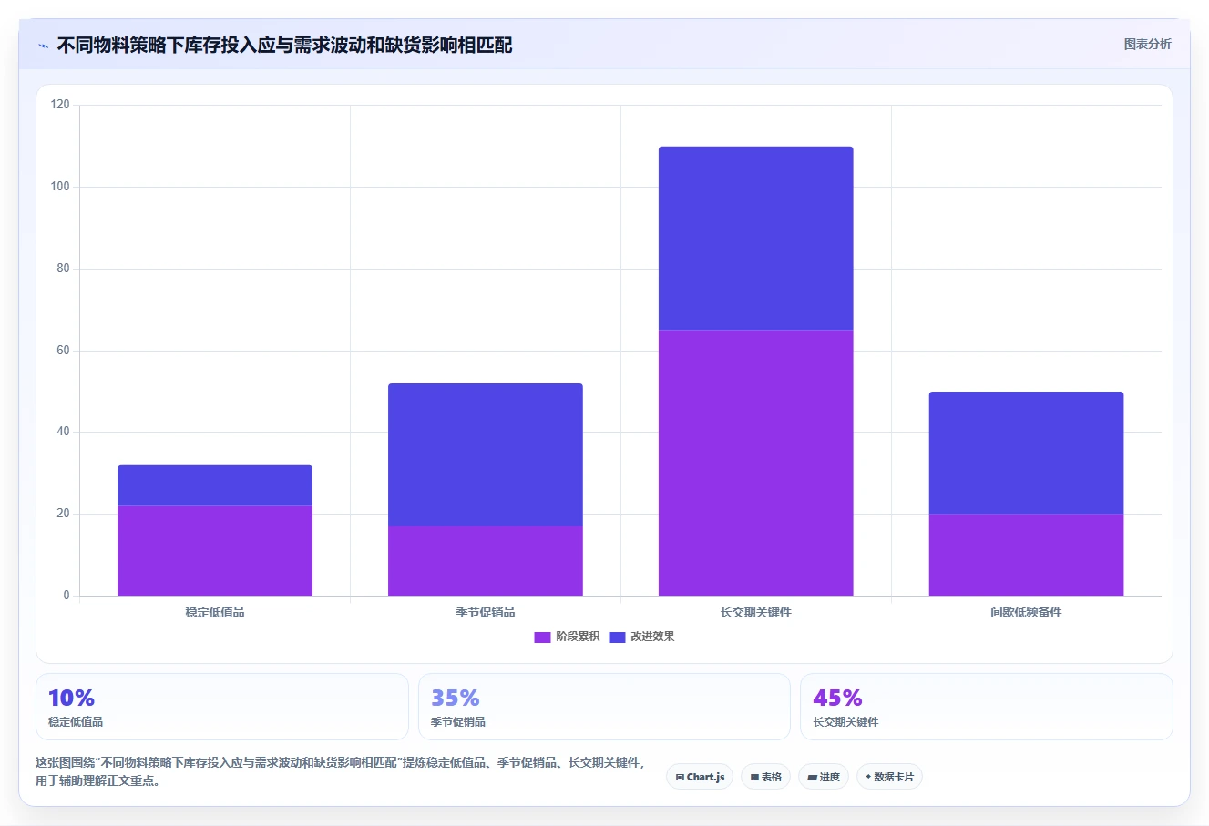1209x826 pixels.
Task: Click the blue 长交期关键件 bar segment
Action: click(756, 238)
